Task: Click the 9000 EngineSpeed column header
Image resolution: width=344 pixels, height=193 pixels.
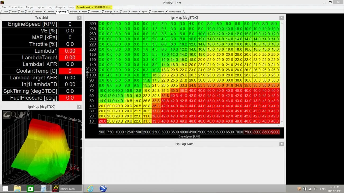Action: (275, 132)
